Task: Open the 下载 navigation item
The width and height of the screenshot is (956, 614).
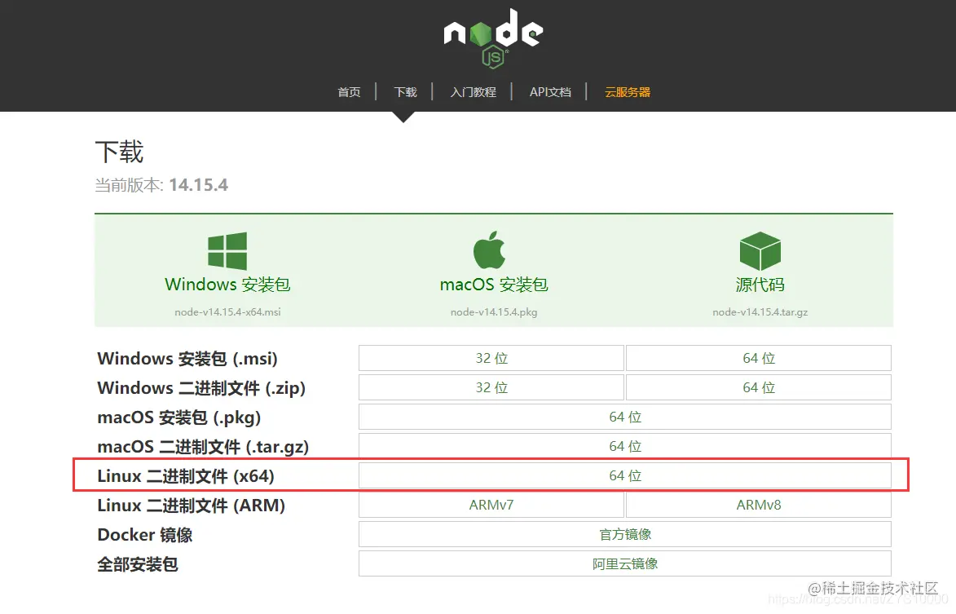Action: 405,92
